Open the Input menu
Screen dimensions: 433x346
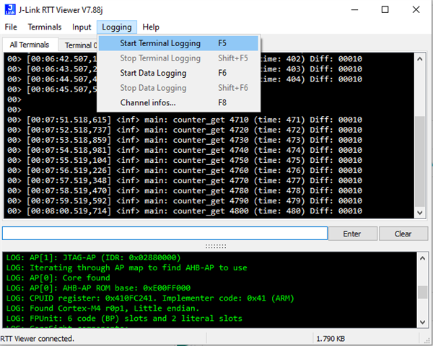pos(82,27)
